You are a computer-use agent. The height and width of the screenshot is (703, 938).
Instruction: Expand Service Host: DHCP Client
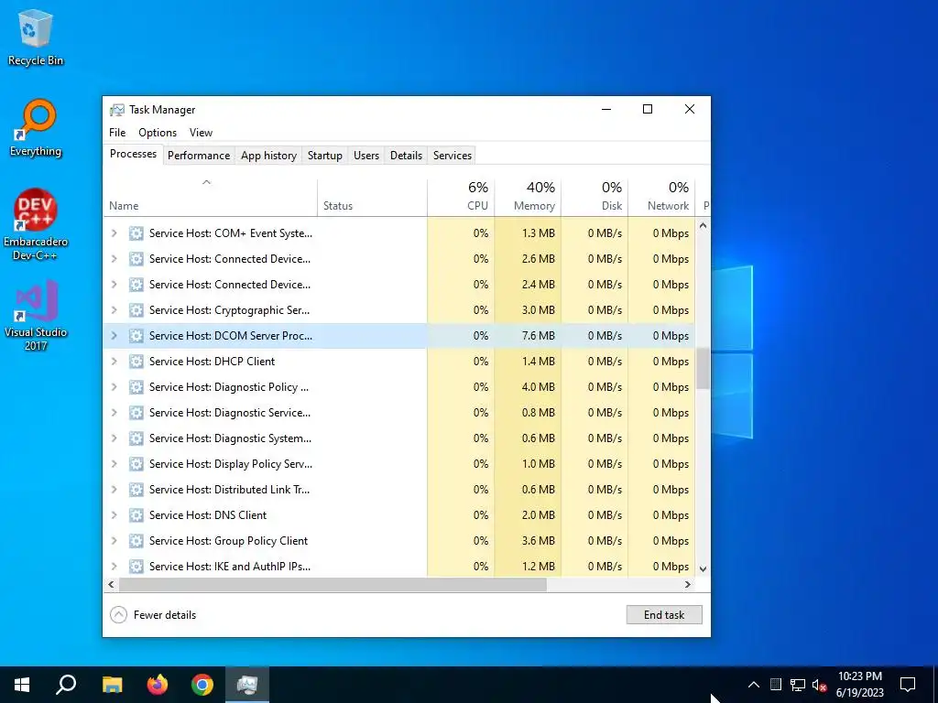(114, 361)
